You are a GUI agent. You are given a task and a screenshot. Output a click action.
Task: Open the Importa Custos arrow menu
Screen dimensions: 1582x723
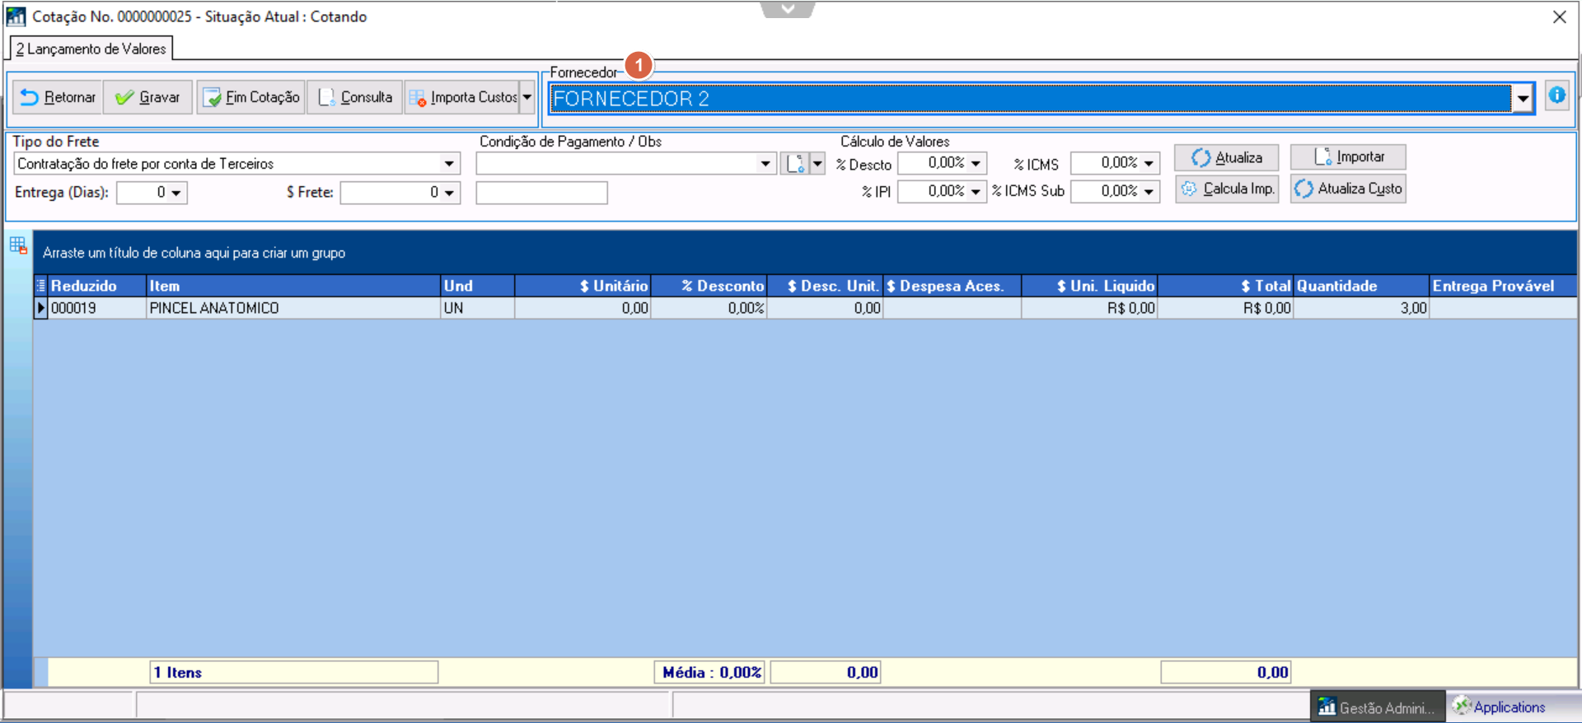[x=527, y=97]
